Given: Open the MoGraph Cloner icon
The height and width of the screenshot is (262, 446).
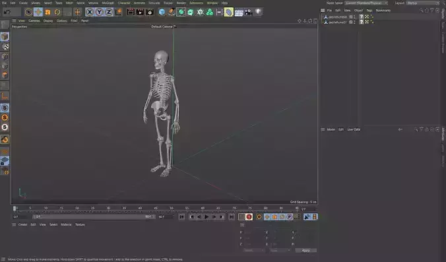Looking at the screenshot, I should pyautogui.click(x=210, y=12).
